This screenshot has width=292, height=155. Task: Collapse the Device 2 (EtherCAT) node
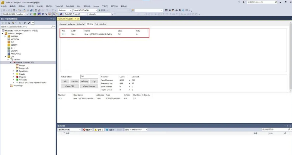click(x=11, y=62)
